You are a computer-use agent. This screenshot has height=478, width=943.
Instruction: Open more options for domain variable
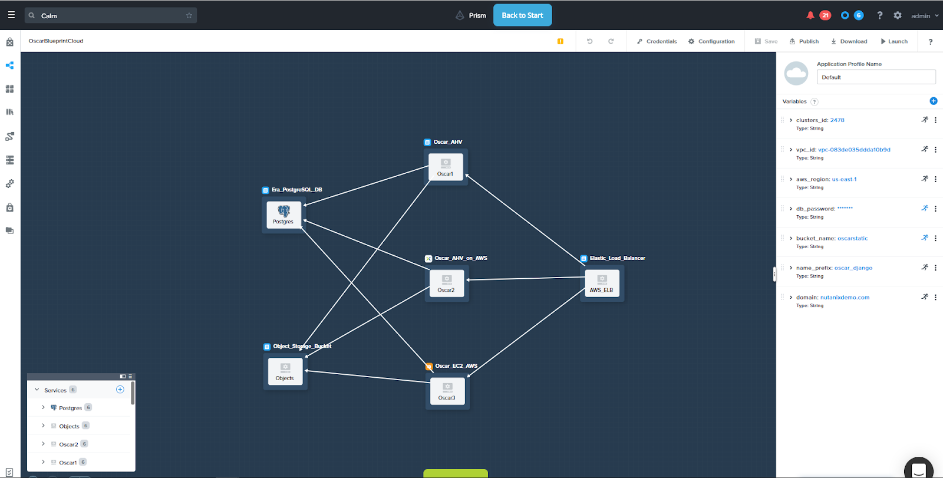point(935,297)
